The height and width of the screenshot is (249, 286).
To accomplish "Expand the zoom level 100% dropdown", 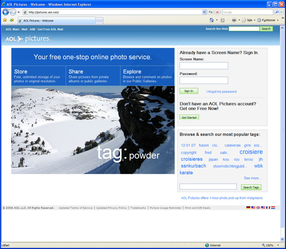I will pos(278,245).
